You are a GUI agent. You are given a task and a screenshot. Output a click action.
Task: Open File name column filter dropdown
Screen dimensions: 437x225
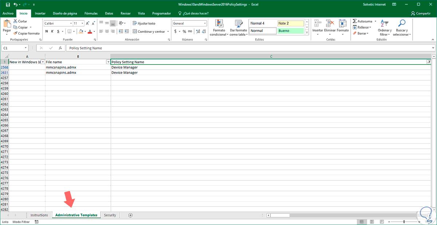click(108, 62)
